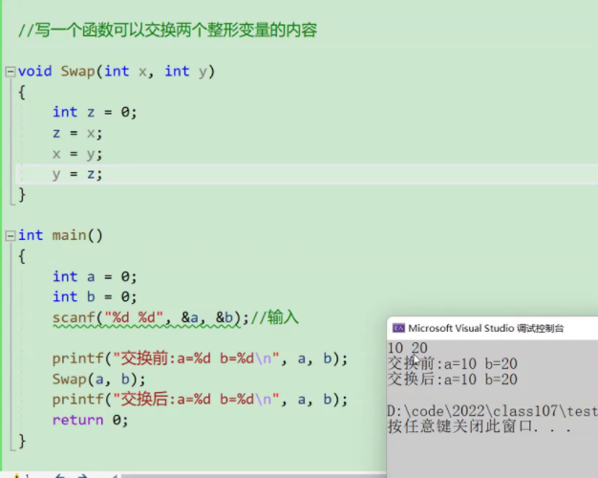Viewport: 598px width, 478px height.
Task: Place cursor on line 'int b = 0;'
Action: click(x=95, y=297)
